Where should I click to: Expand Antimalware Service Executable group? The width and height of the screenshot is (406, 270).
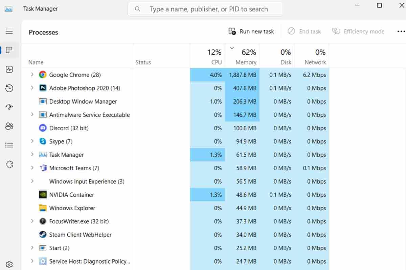pos(32,114)
